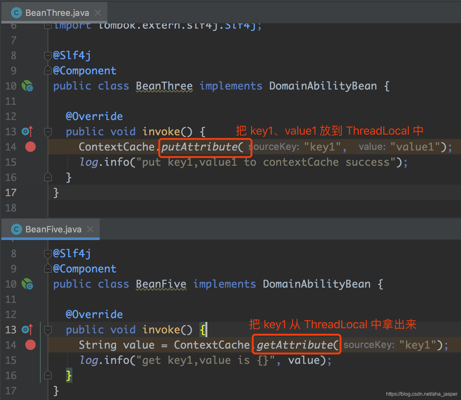Collapse invoke() method in BeanThree
Viewport: 461px width, 400px height.
(48, 132)
